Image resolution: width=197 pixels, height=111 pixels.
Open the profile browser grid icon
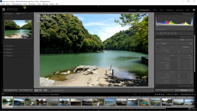click(191, 43)
